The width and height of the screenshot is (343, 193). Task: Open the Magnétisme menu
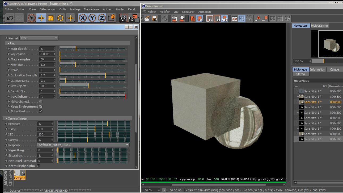click(x=91, y=9)
